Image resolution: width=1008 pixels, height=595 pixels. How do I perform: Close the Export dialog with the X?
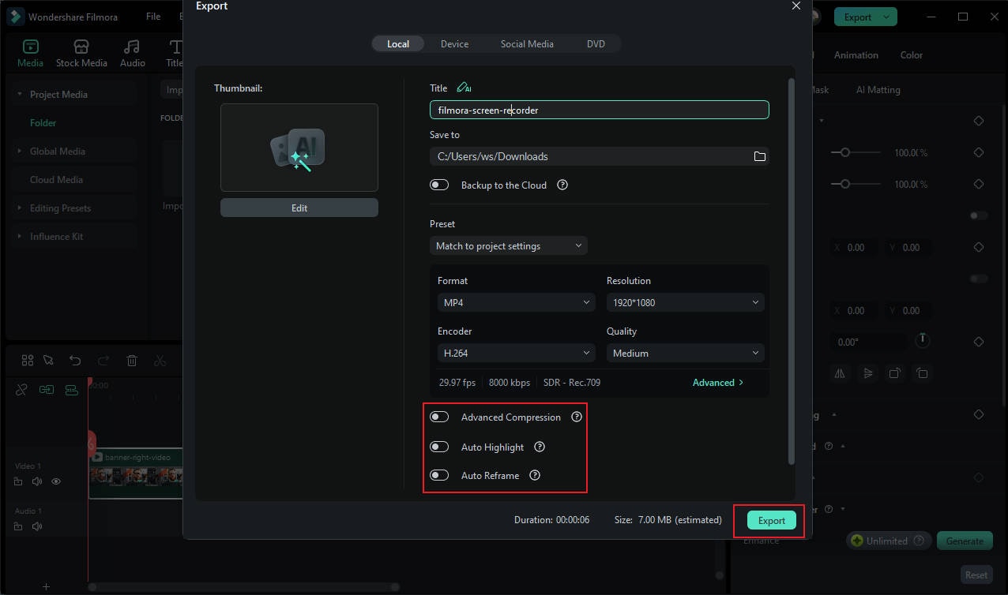tap(795, 6)
